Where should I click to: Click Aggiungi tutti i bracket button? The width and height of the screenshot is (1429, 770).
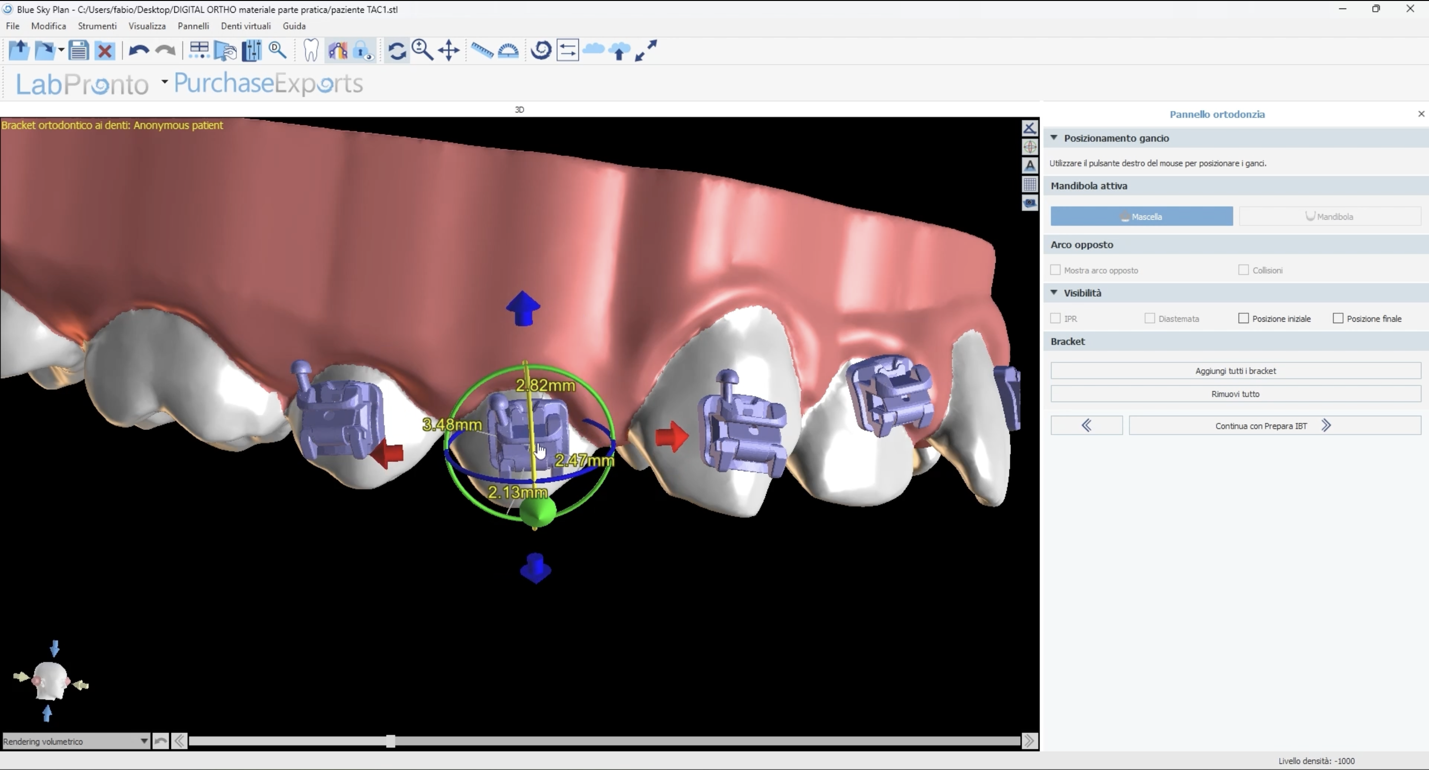[x=1235, y=371]
